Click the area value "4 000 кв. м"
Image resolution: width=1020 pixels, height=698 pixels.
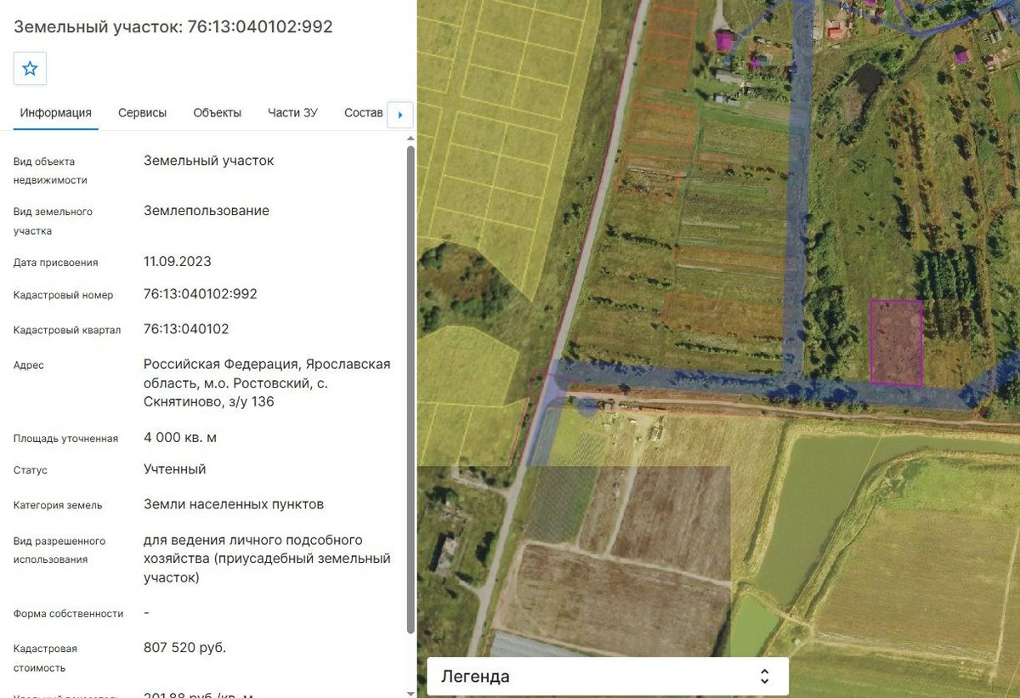tap(180, 438)
